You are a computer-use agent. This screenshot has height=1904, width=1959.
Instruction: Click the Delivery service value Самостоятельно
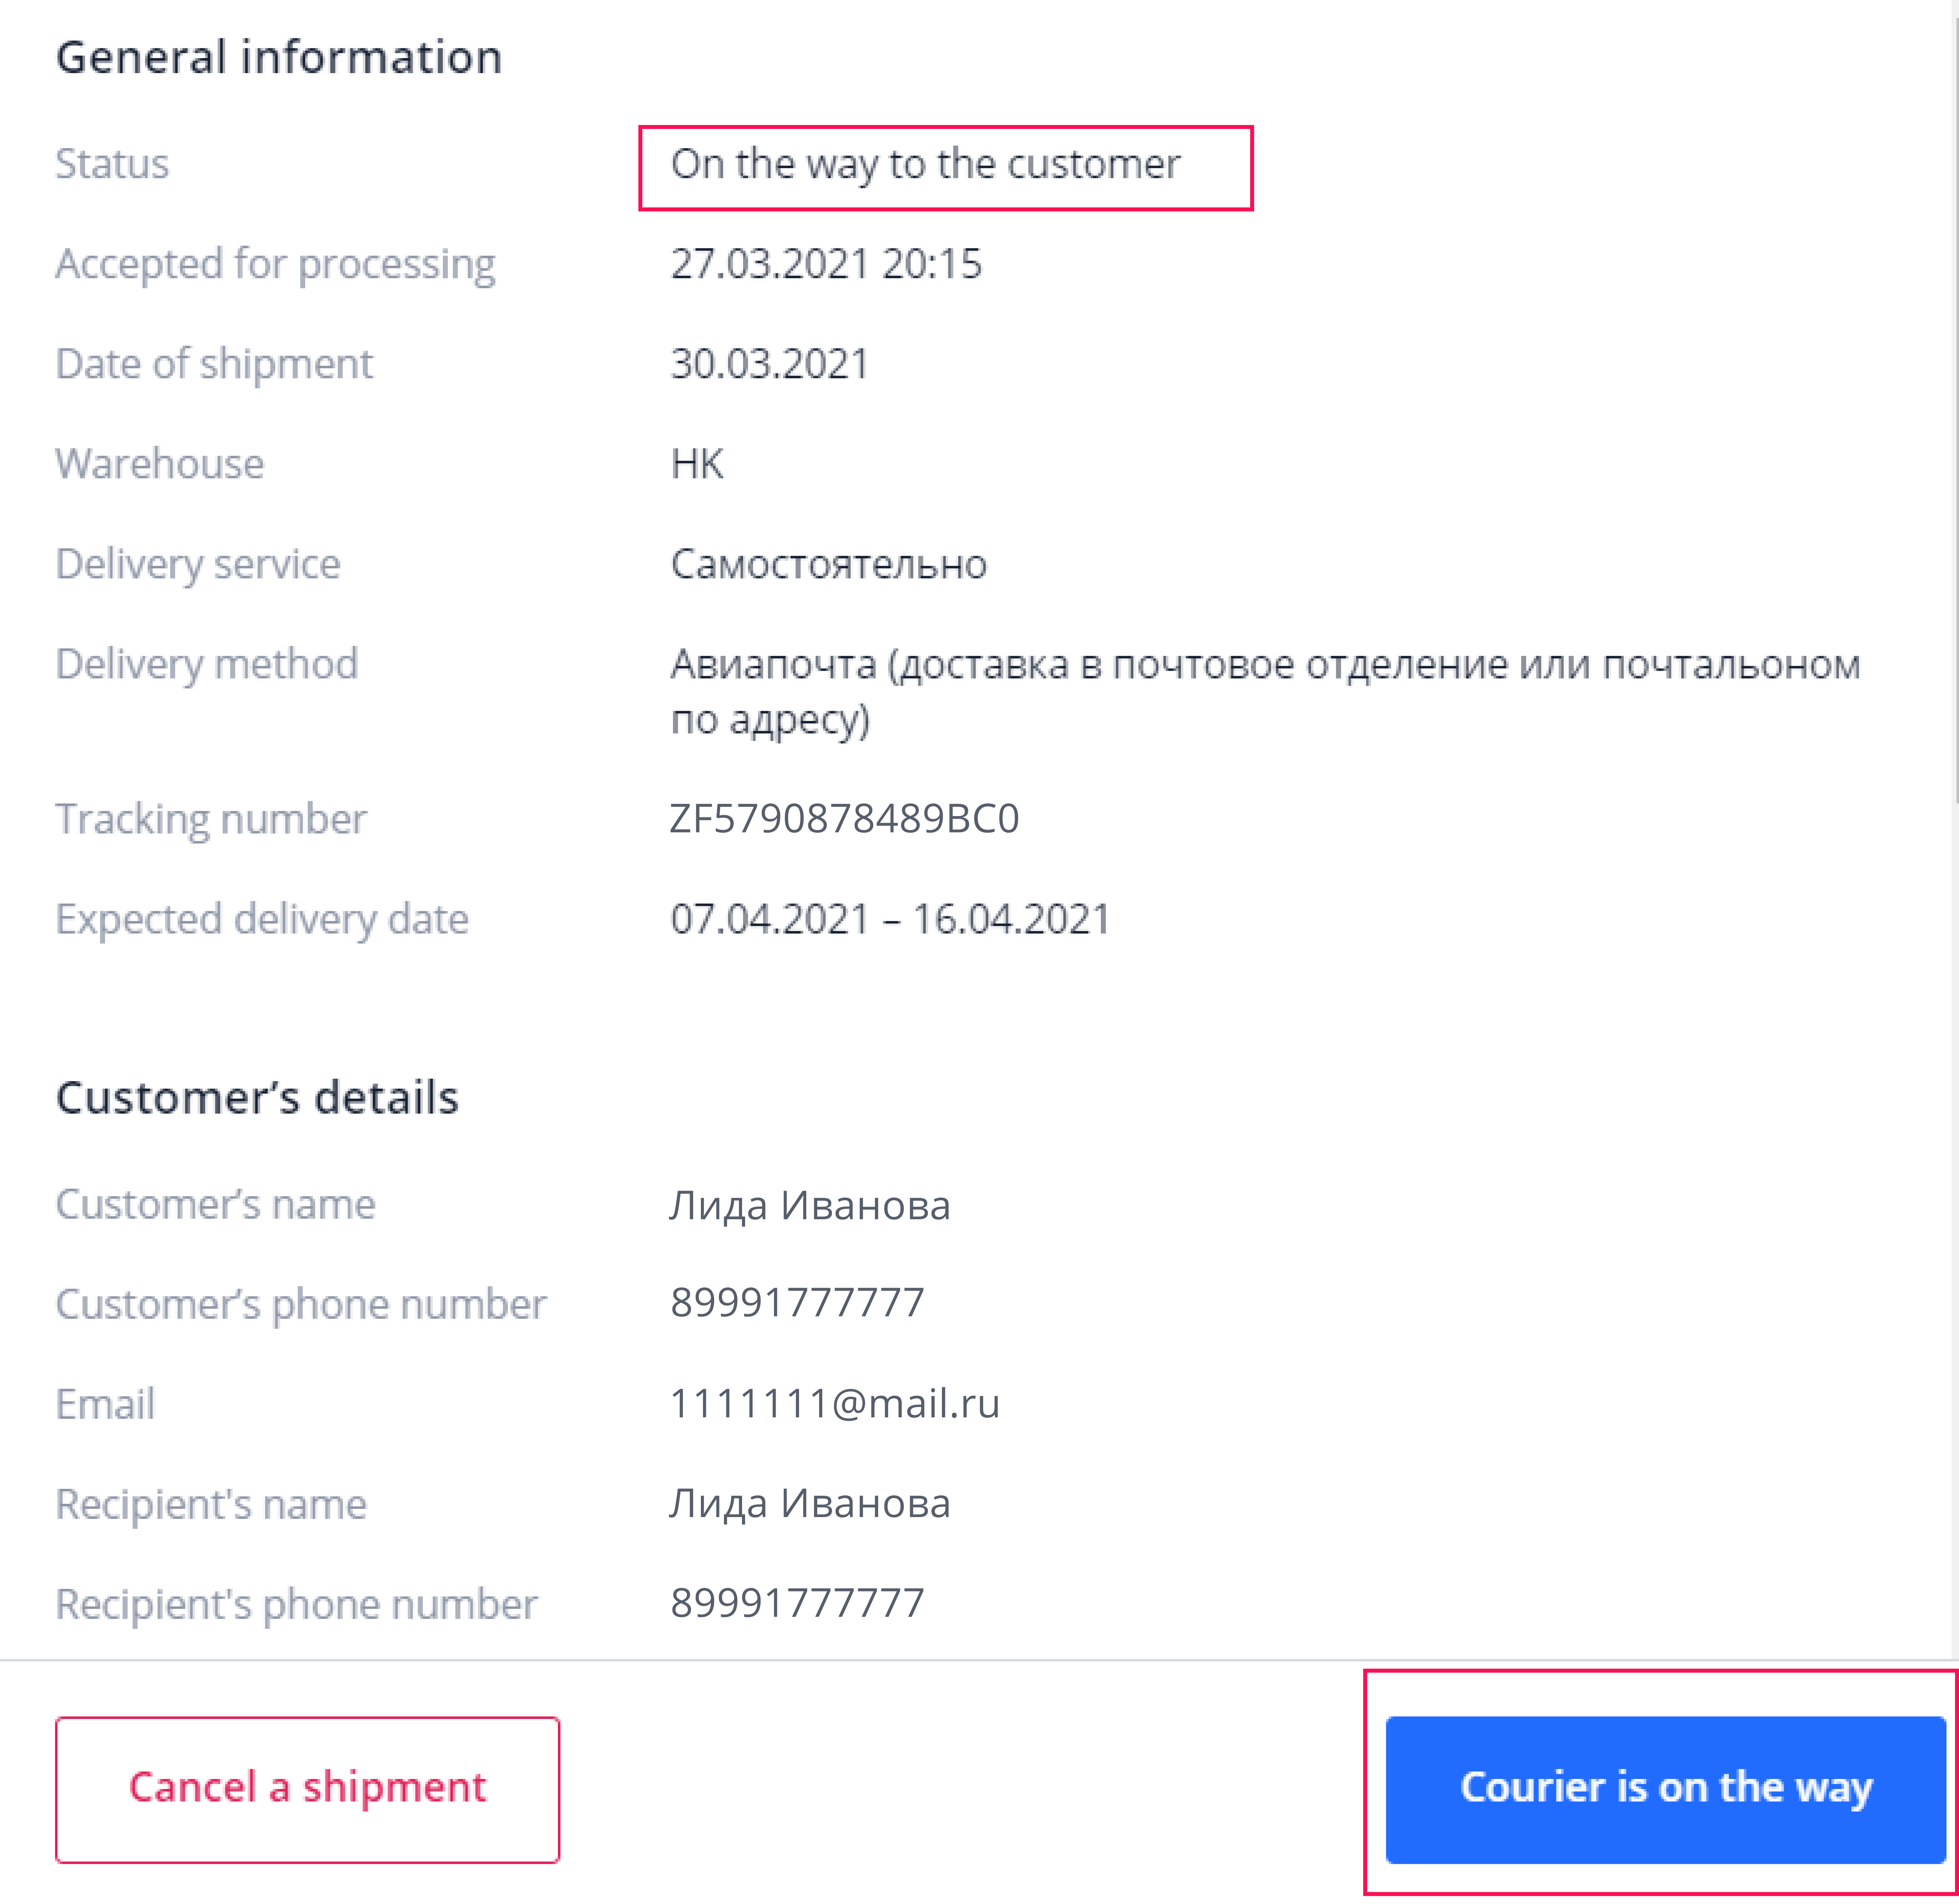[829, 564]
